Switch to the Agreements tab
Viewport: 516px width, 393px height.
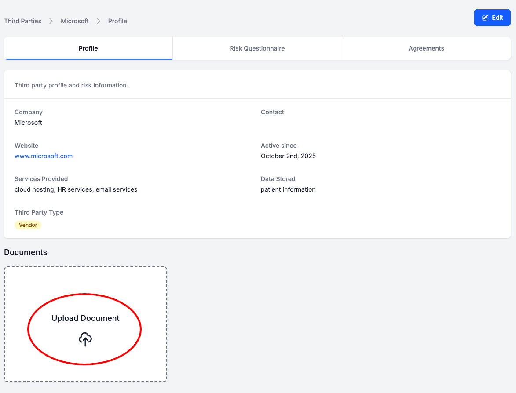426,48
